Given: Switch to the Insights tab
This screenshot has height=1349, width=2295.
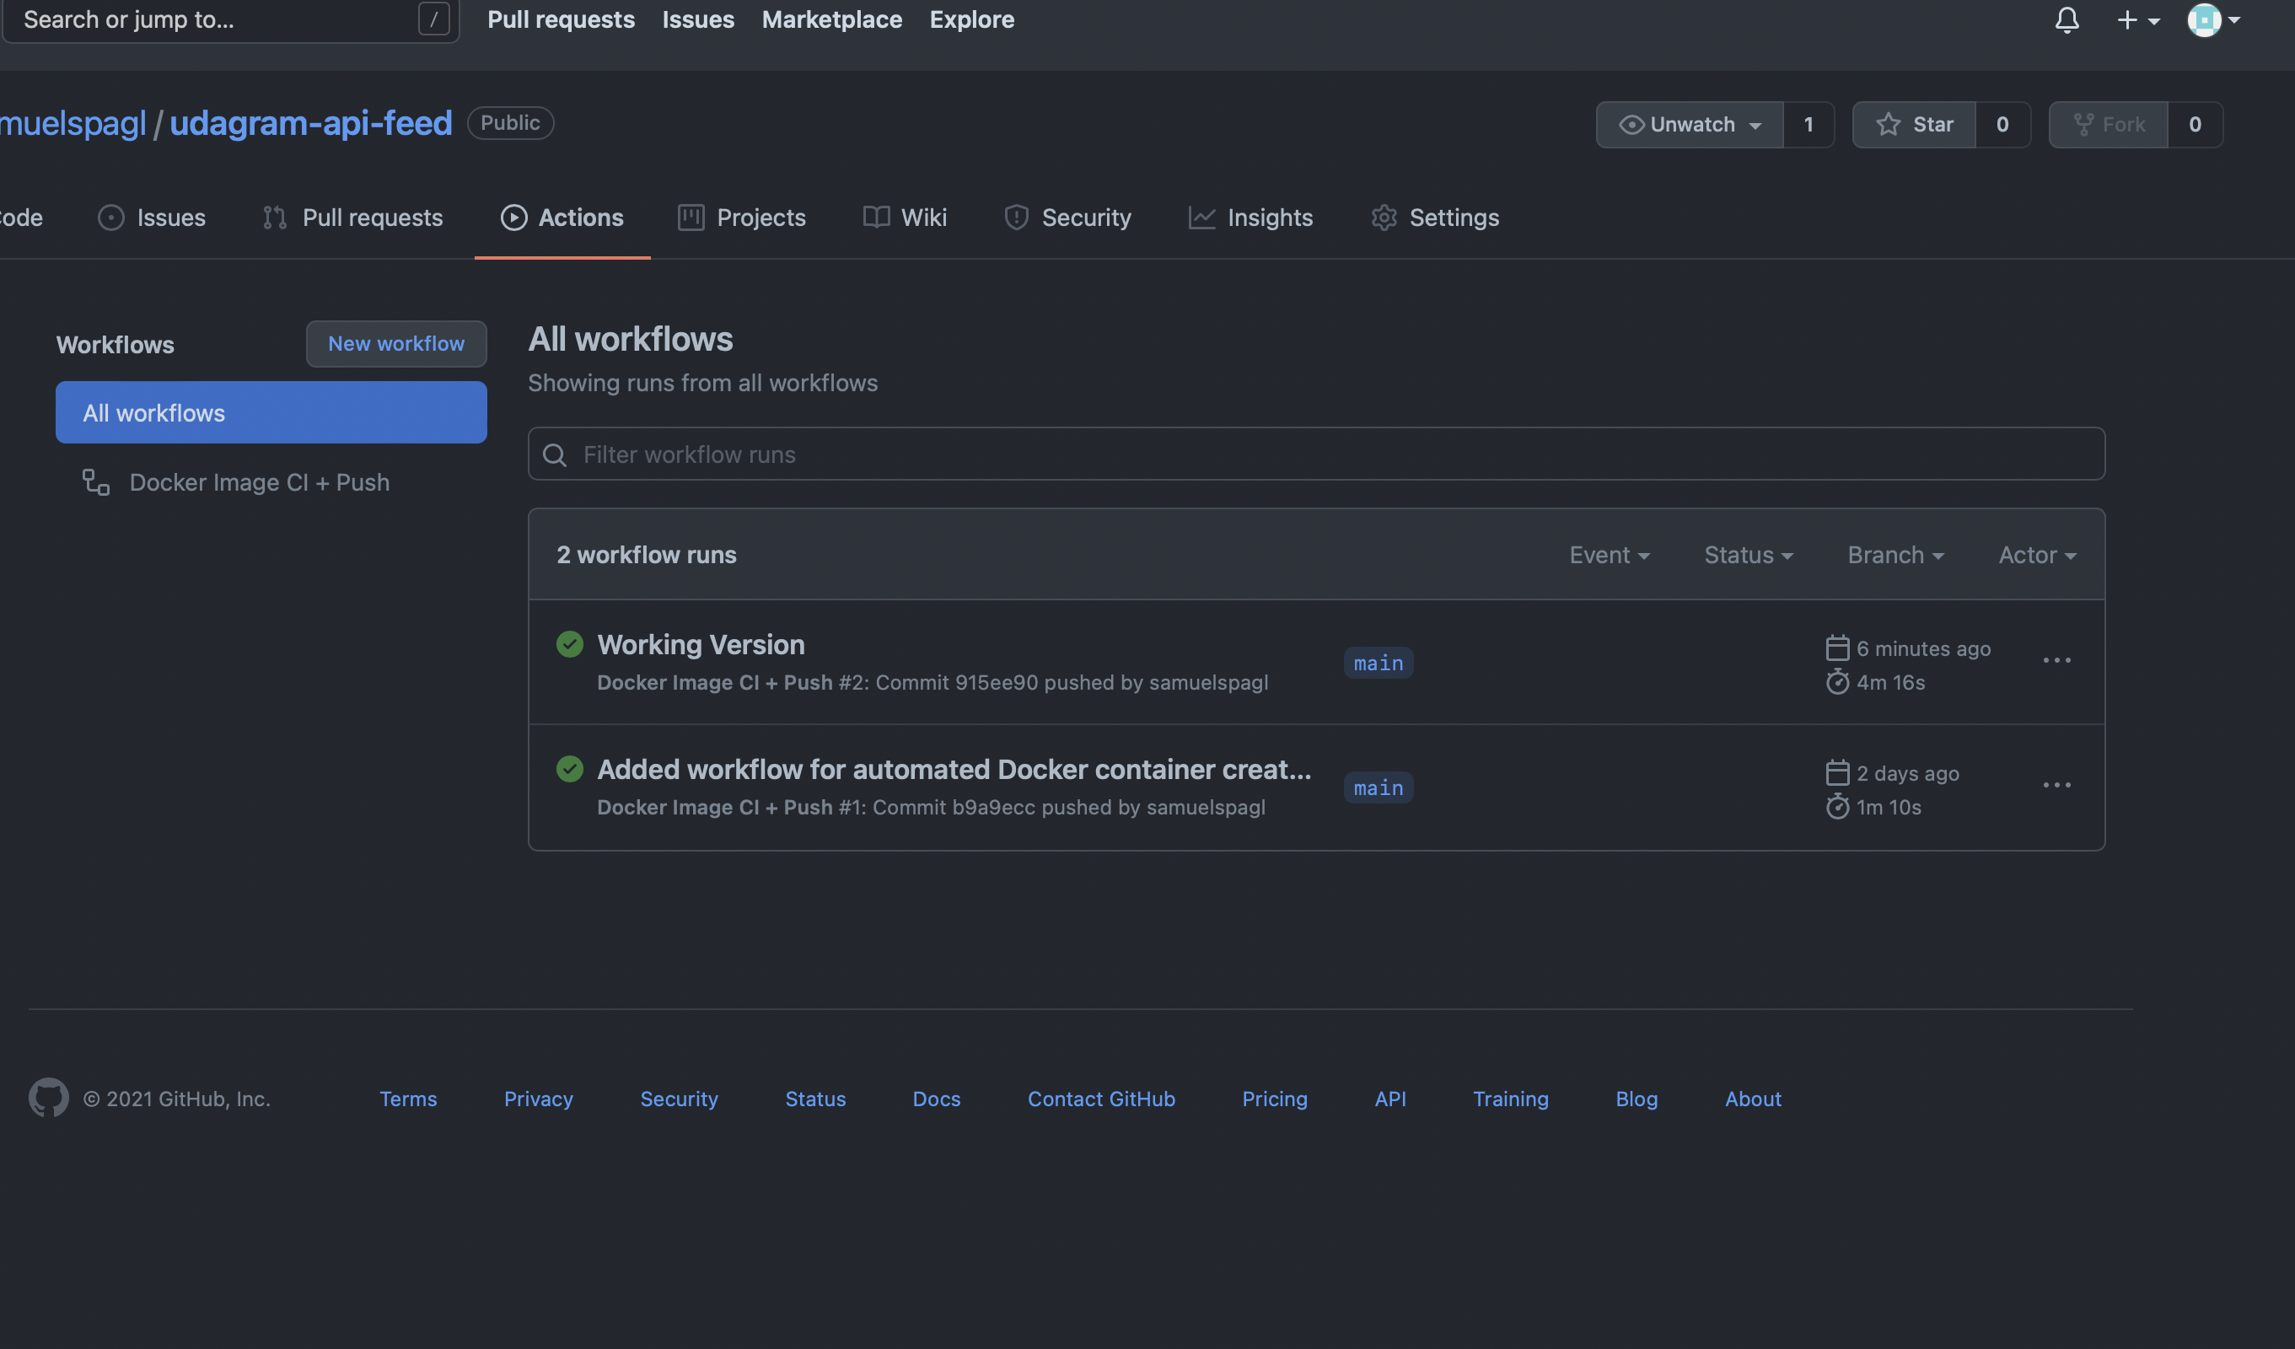Looking at the screenshot, I should coord(1251,218).
